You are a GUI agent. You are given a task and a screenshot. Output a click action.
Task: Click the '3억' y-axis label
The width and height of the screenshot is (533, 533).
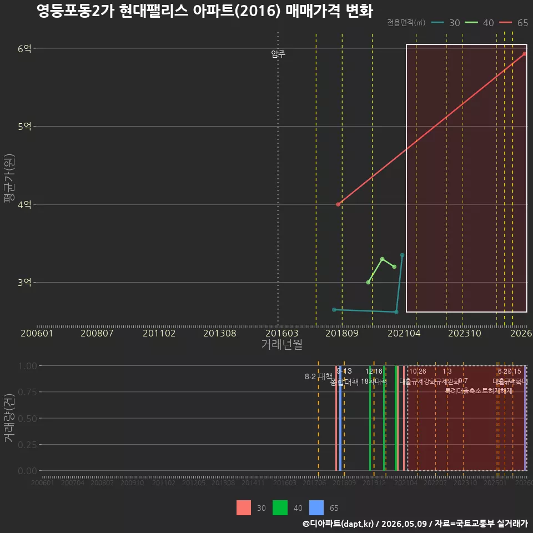click(24, 283)
